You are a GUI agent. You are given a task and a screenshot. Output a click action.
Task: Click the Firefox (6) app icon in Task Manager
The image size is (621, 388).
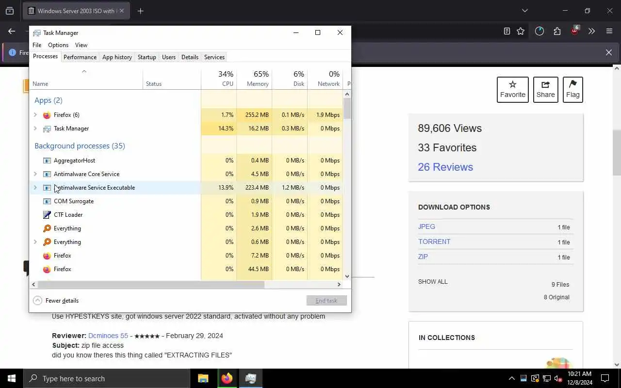(x=47, y=115)
